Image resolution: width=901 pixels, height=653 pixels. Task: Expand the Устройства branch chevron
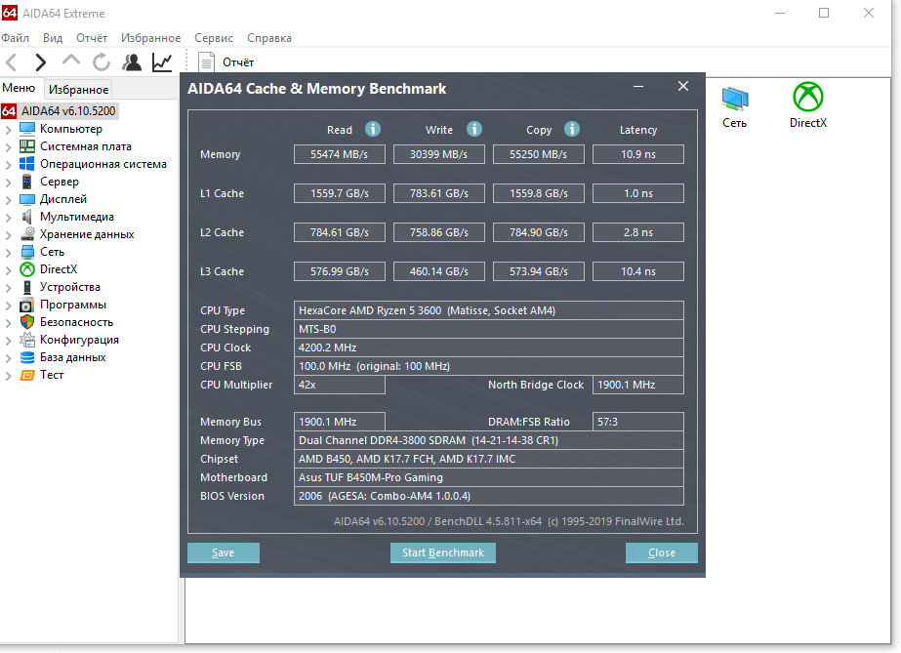click(x=8, y=288)
